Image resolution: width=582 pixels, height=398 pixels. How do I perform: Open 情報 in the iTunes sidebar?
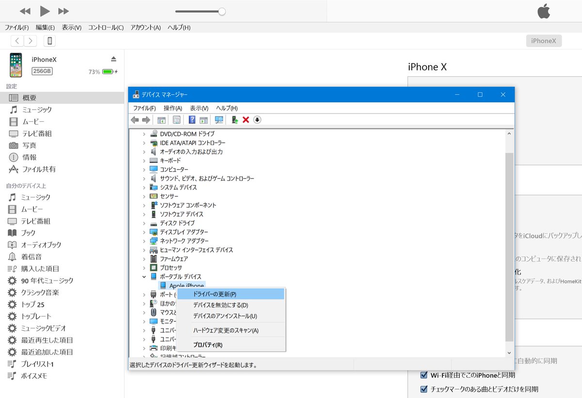[x=62, y=157]
